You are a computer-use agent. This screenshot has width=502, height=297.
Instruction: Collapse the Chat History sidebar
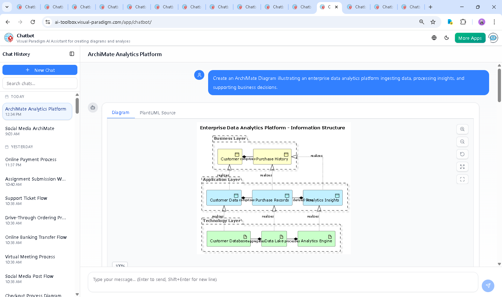(x=72, y=54)
